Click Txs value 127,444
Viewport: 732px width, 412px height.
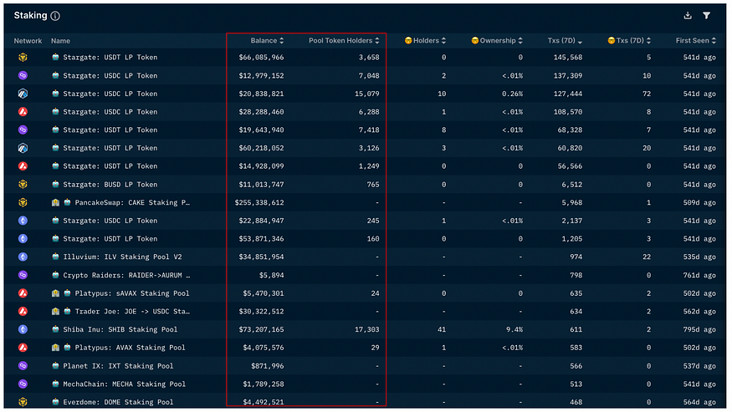click(568, 94)
